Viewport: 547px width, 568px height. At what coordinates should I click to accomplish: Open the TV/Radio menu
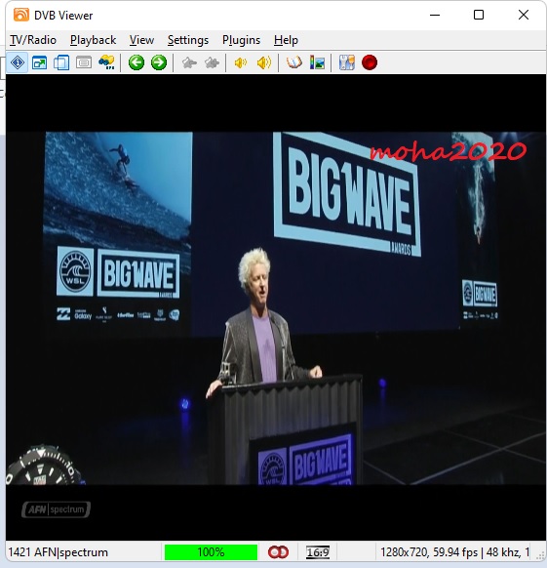[x=33, y=40]
